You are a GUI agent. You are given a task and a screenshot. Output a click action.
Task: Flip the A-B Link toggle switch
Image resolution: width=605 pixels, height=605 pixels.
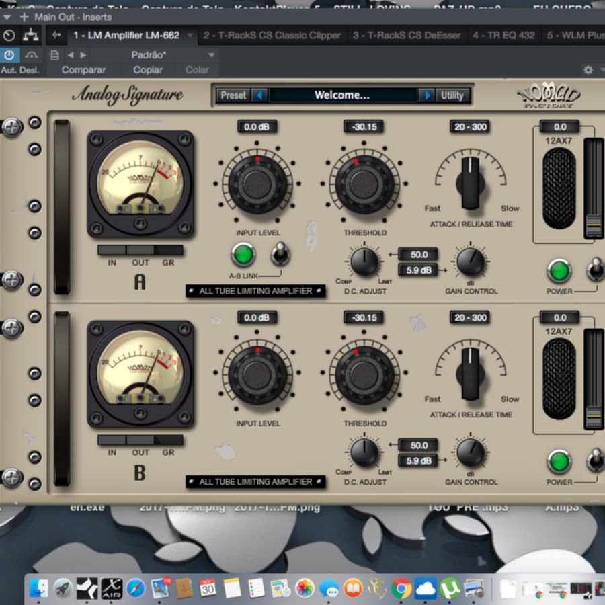pyautogui.click(x=280, y=254)
